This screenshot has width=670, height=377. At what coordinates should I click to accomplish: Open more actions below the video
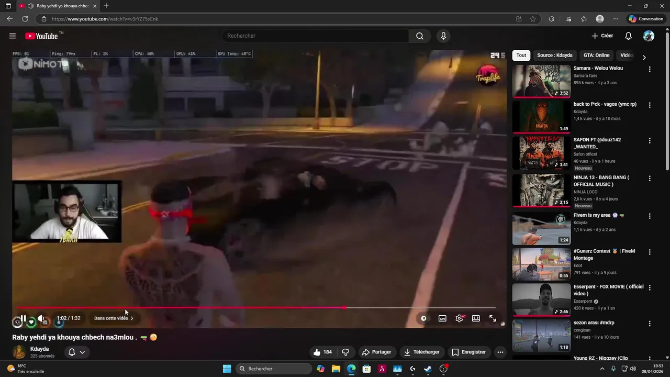[500, 352]
